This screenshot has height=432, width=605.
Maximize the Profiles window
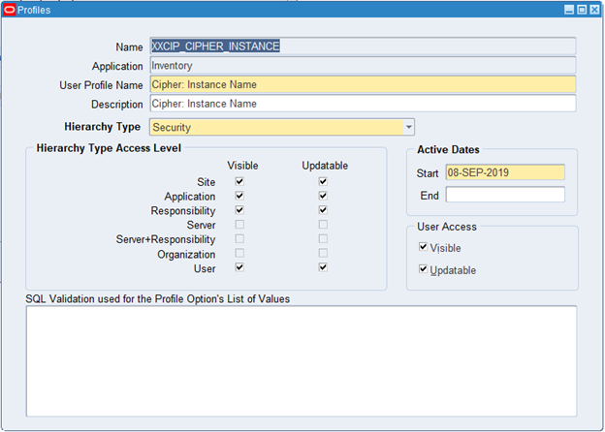(582, 9)
